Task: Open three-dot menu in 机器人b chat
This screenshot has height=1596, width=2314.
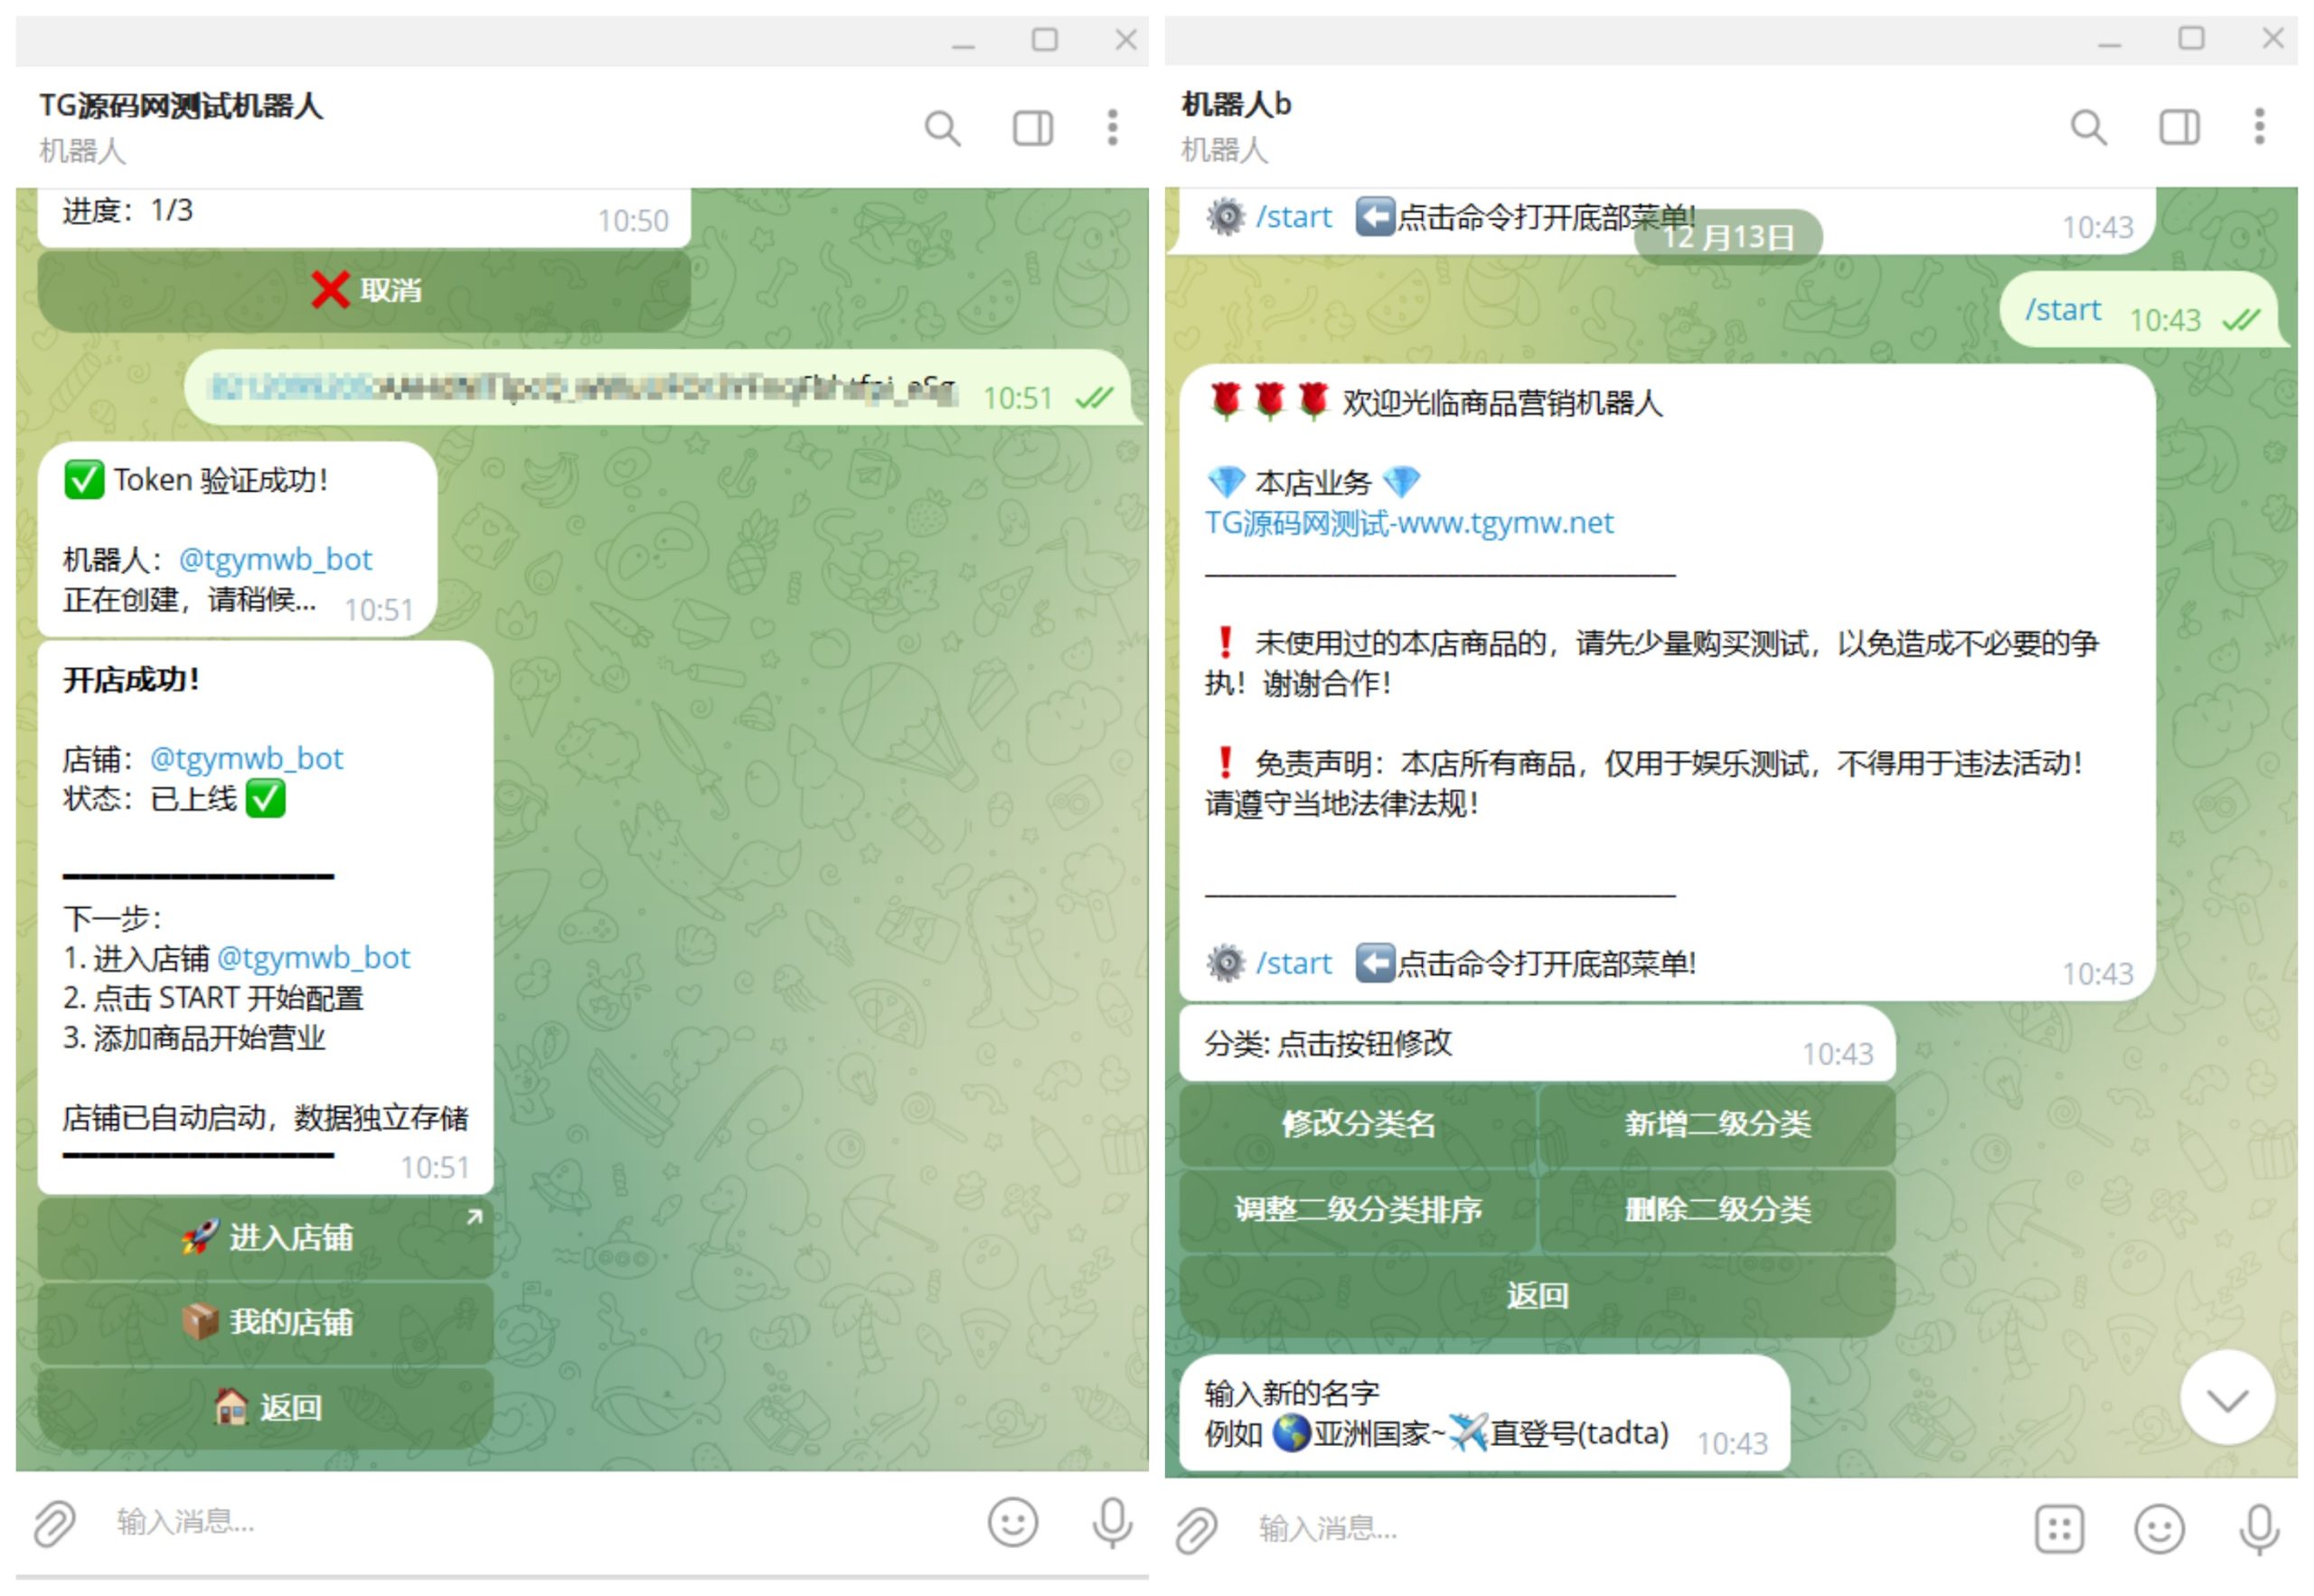Action: 2258,127
